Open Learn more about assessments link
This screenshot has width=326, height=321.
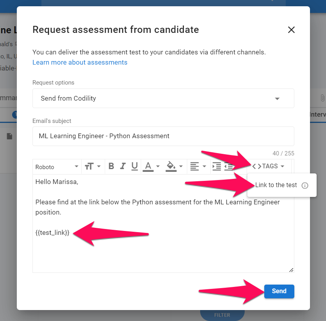click(80, 62)
